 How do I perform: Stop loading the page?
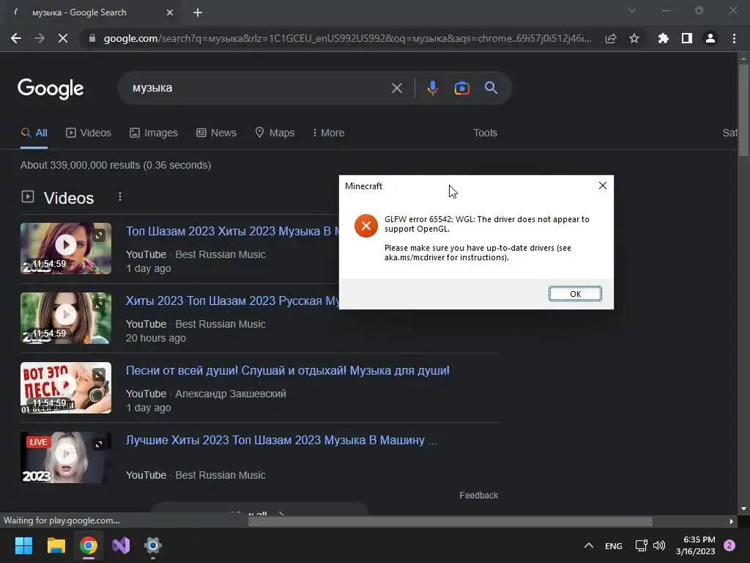click(63, 38)
